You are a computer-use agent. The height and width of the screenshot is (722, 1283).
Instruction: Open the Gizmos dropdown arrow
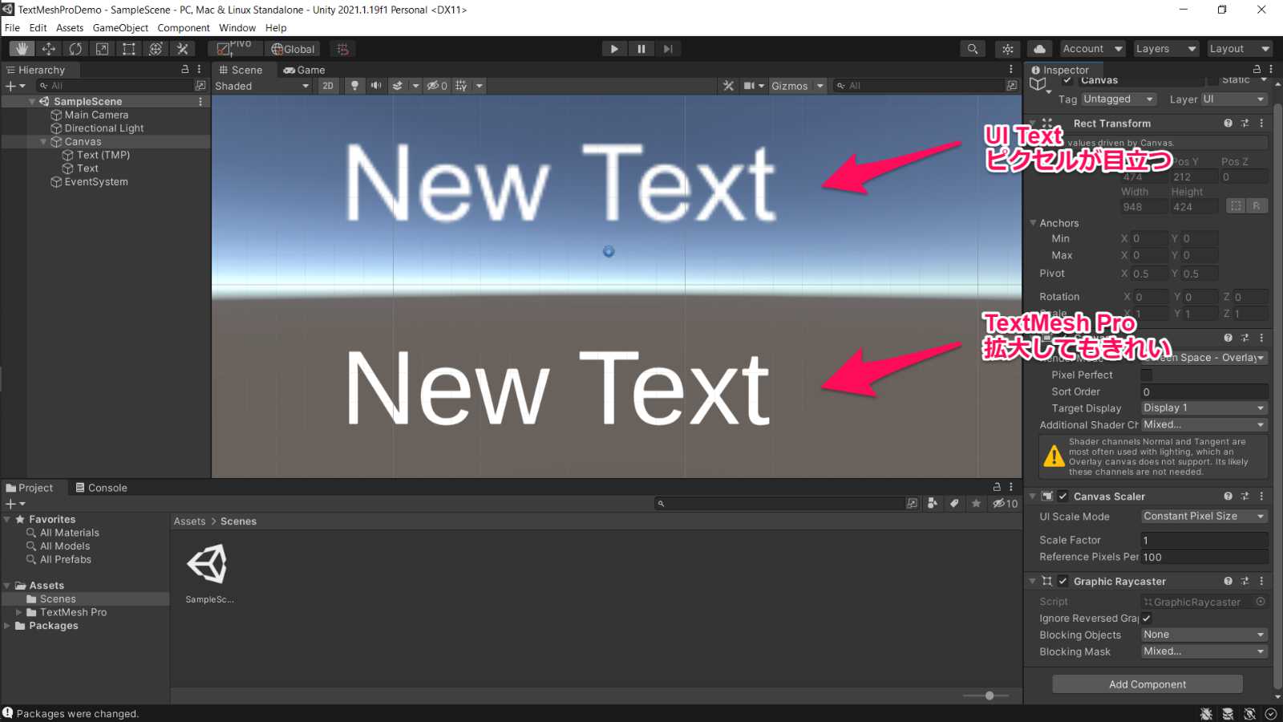click(x=820, y=86)
